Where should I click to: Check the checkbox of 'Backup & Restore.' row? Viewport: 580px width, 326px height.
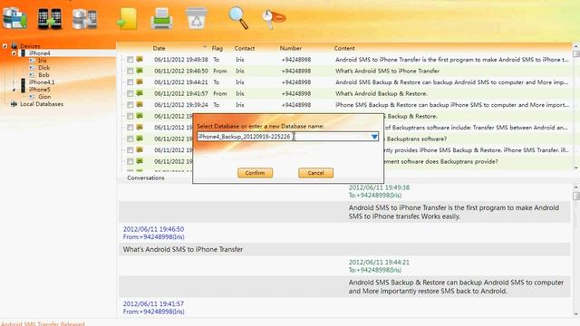click(x=130, y=116)
